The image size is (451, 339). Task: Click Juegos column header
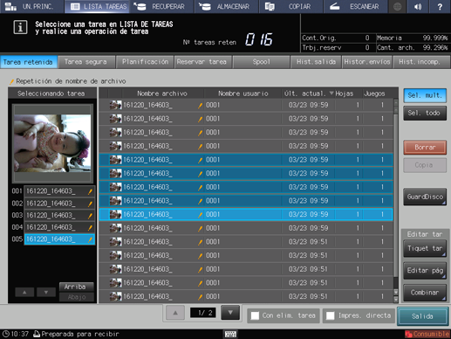(374, 93)
